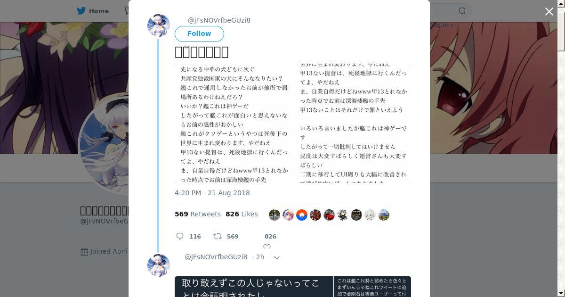This screenshot has width=565, height=297.
Task: Close the tweet overlay with the X icon
Action: tap(549, 12)
